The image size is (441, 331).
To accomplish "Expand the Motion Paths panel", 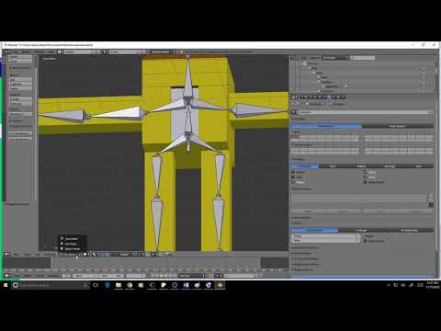I will (x=302, y=253).
